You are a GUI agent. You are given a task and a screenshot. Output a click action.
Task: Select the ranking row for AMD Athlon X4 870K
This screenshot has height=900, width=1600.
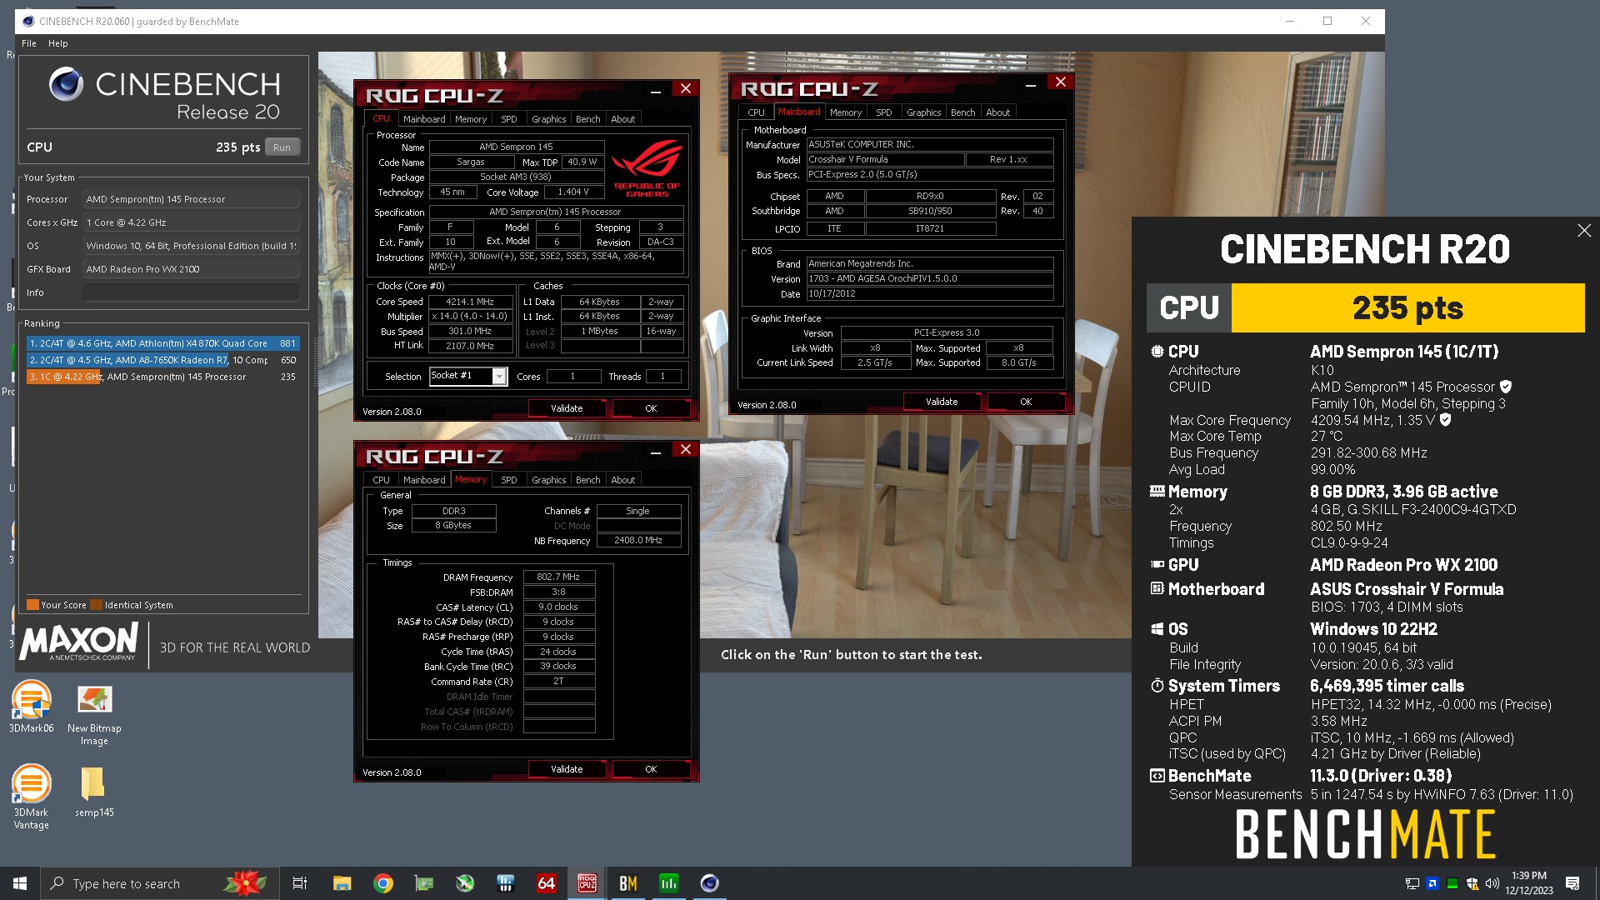point(162,343)
